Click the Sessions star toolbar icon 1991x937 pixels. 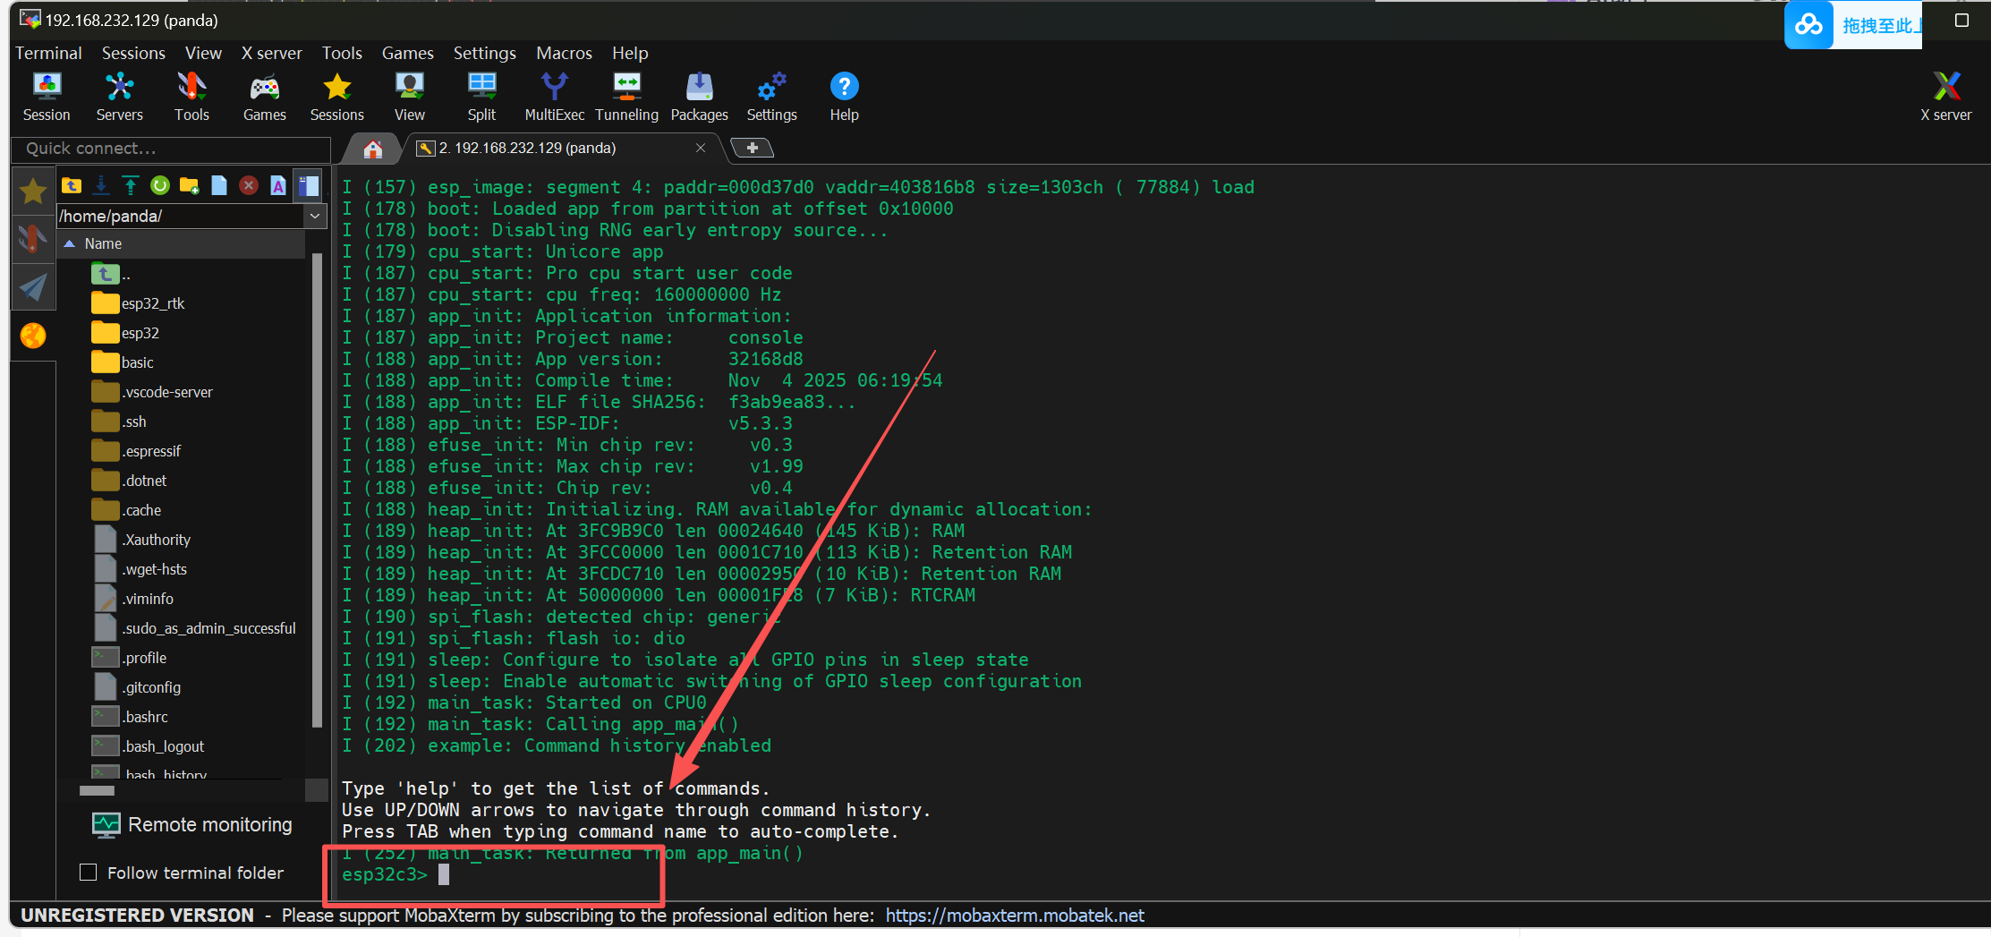coord(337,97)
